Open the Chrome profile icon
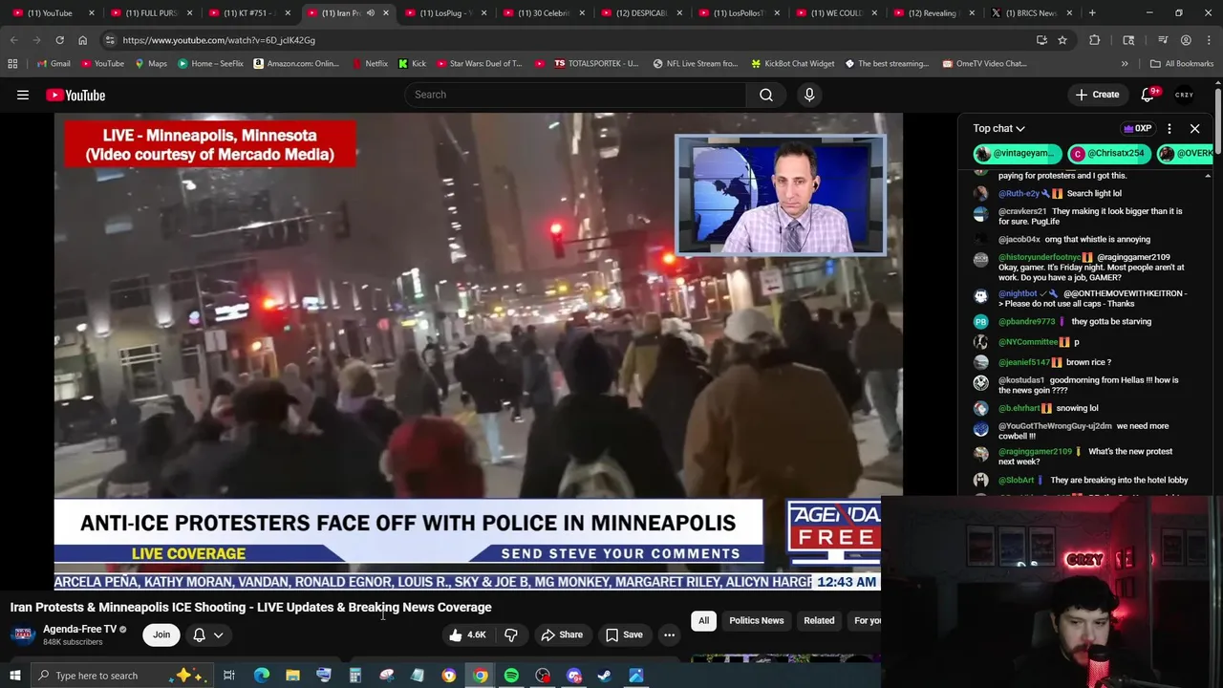Image resolution: width=1223 pixels, height=688 pixels. tap(1186, 40)
